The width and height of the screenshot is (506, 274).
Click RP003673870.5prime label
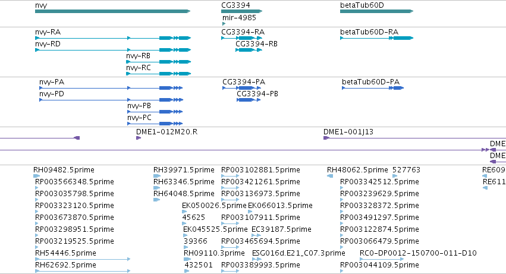[74, 218]
